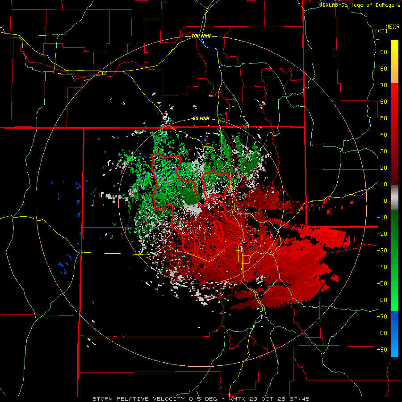Pick the gray zero-velocity color bar segment
Image resolution: width=402 pixels, height=402 pixels.
pyautogui.click(x=394, y=198)
